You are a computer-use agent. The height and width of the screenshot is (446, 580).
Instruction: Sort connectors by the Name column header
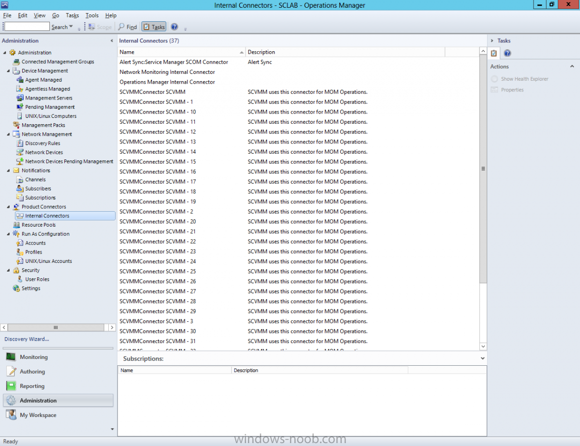(x=182, y=52)
